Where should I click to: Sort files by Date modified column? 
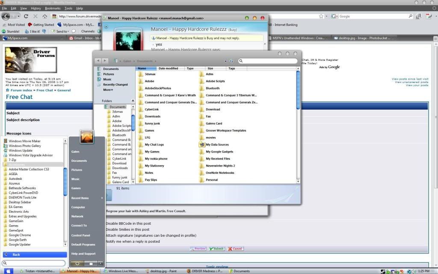coord(168,68)
